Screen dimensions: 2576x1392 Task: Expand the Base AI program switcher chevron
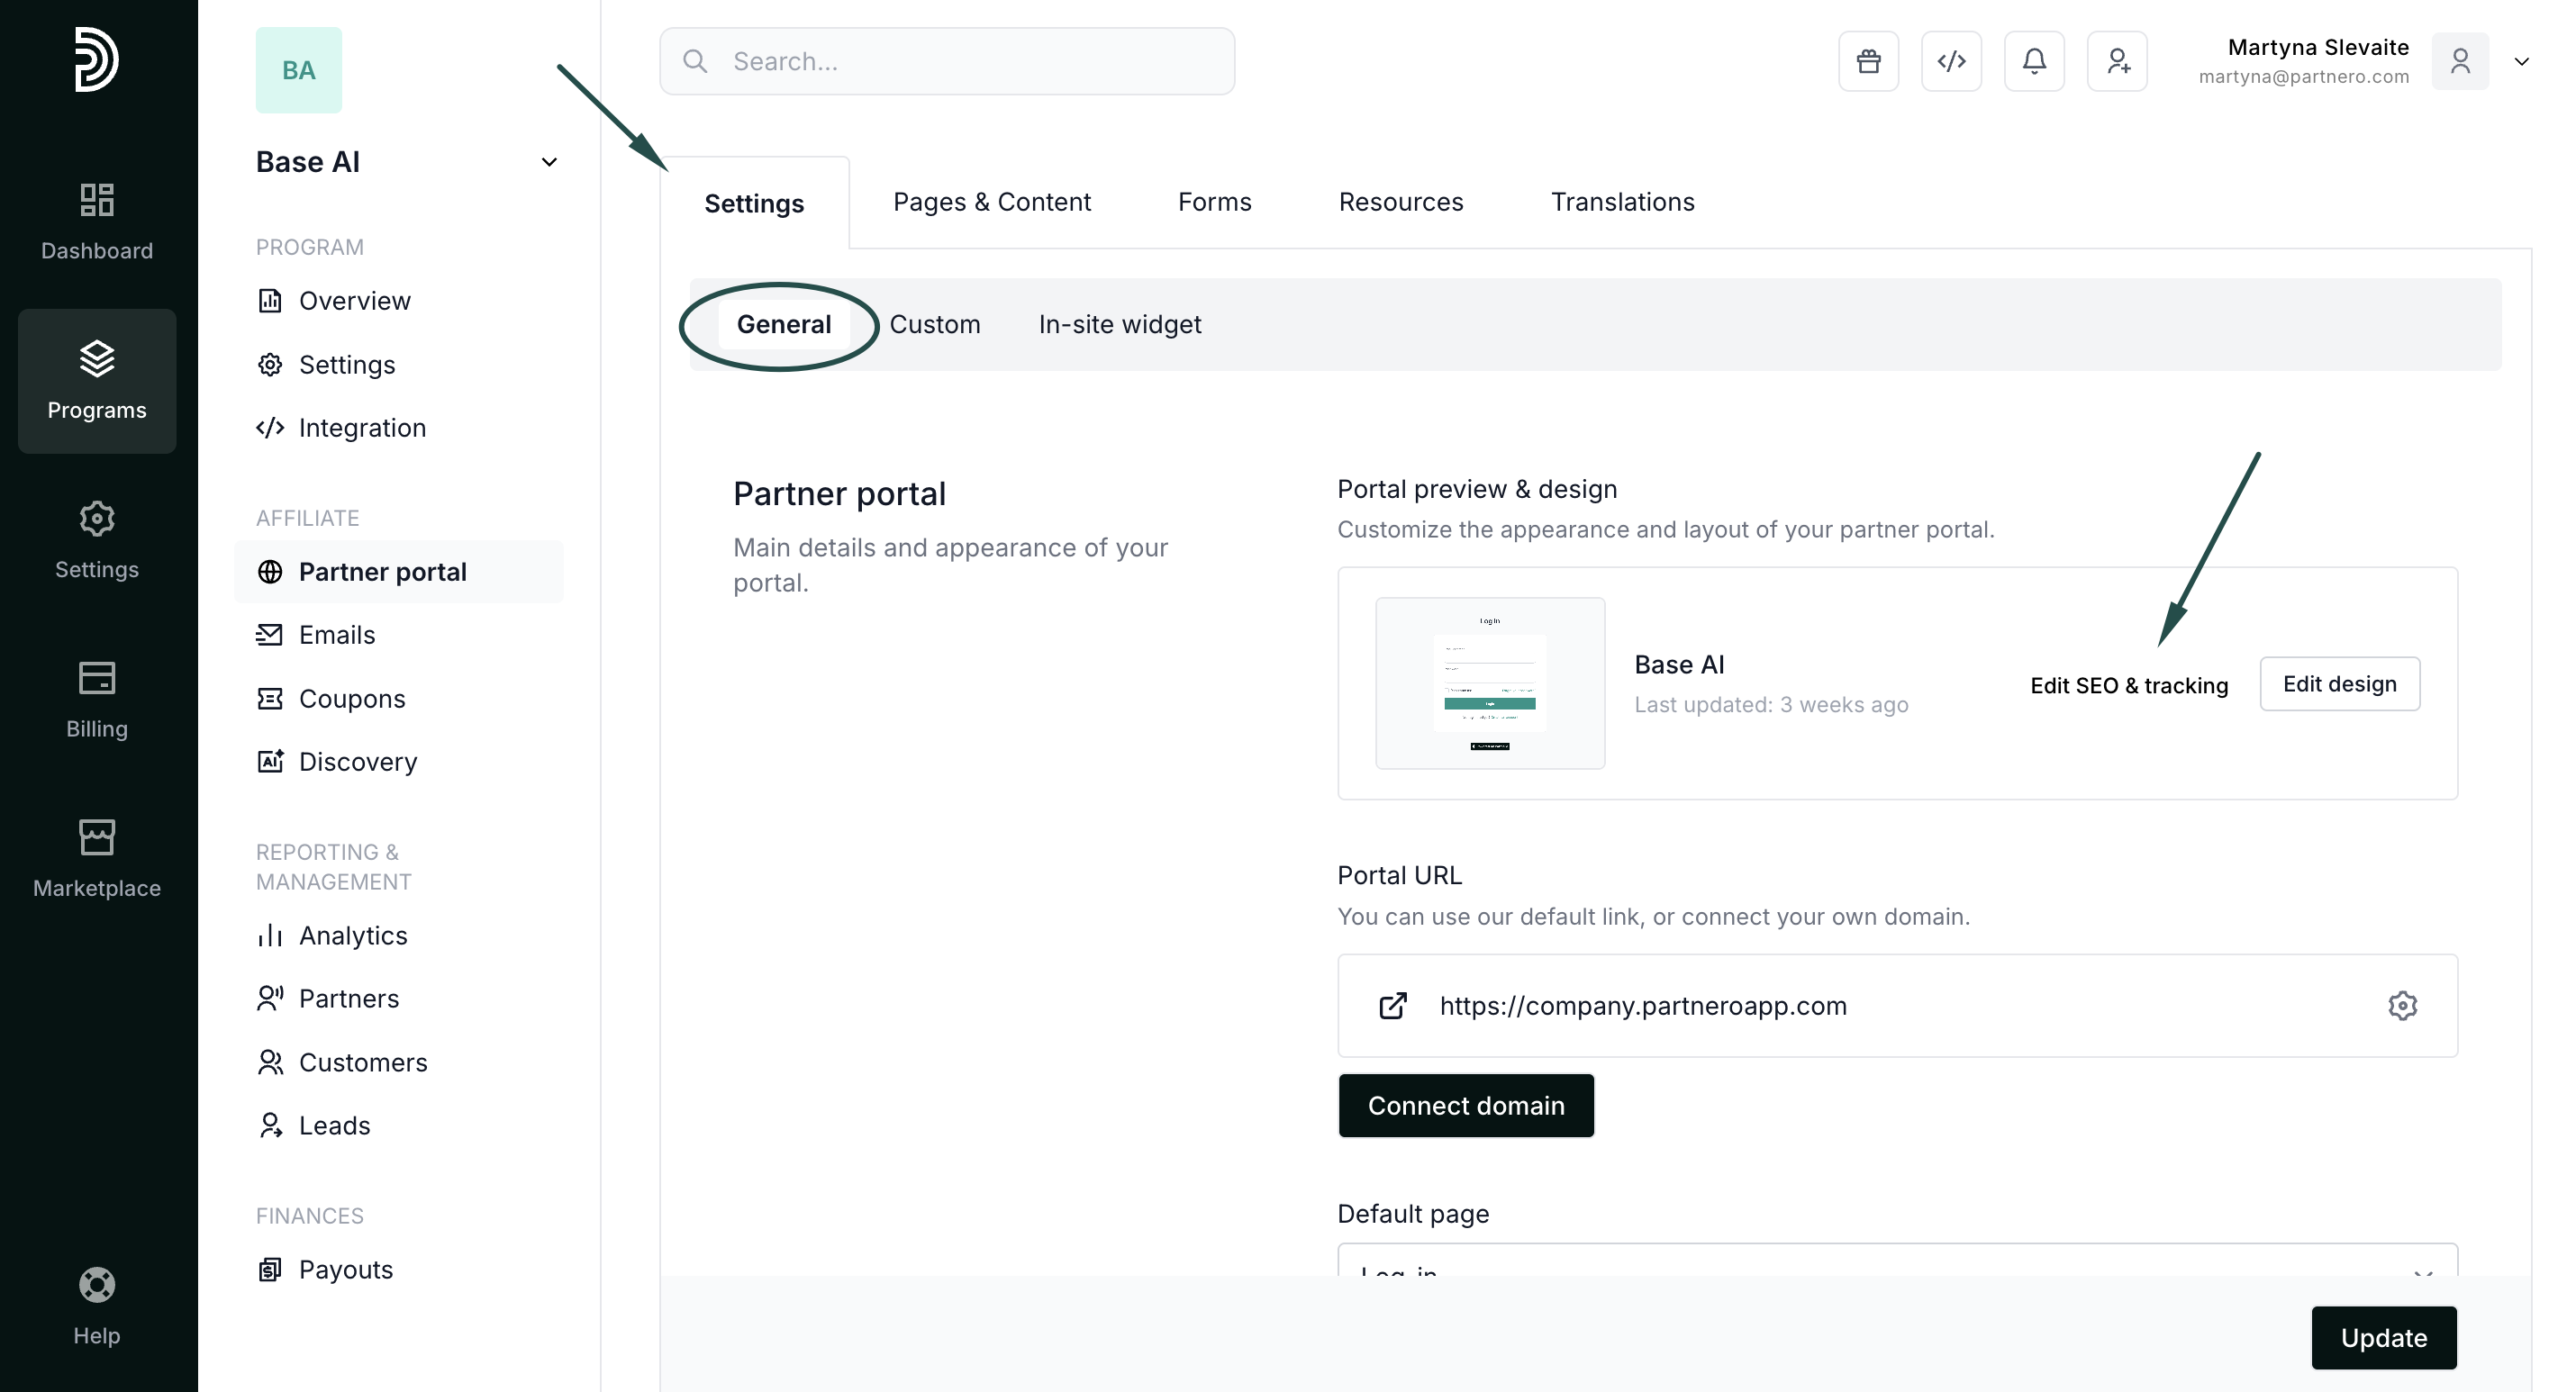click(549, 162)
